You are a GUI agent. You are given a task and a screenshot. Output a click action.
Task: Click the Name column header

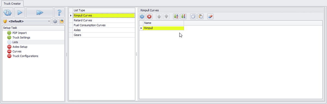[163, 23]
